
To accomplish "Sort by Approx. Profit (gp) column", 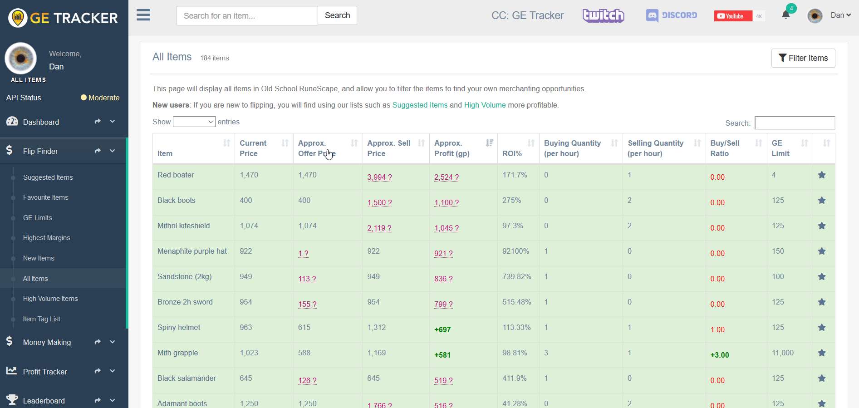I will [x=463, y=148].
